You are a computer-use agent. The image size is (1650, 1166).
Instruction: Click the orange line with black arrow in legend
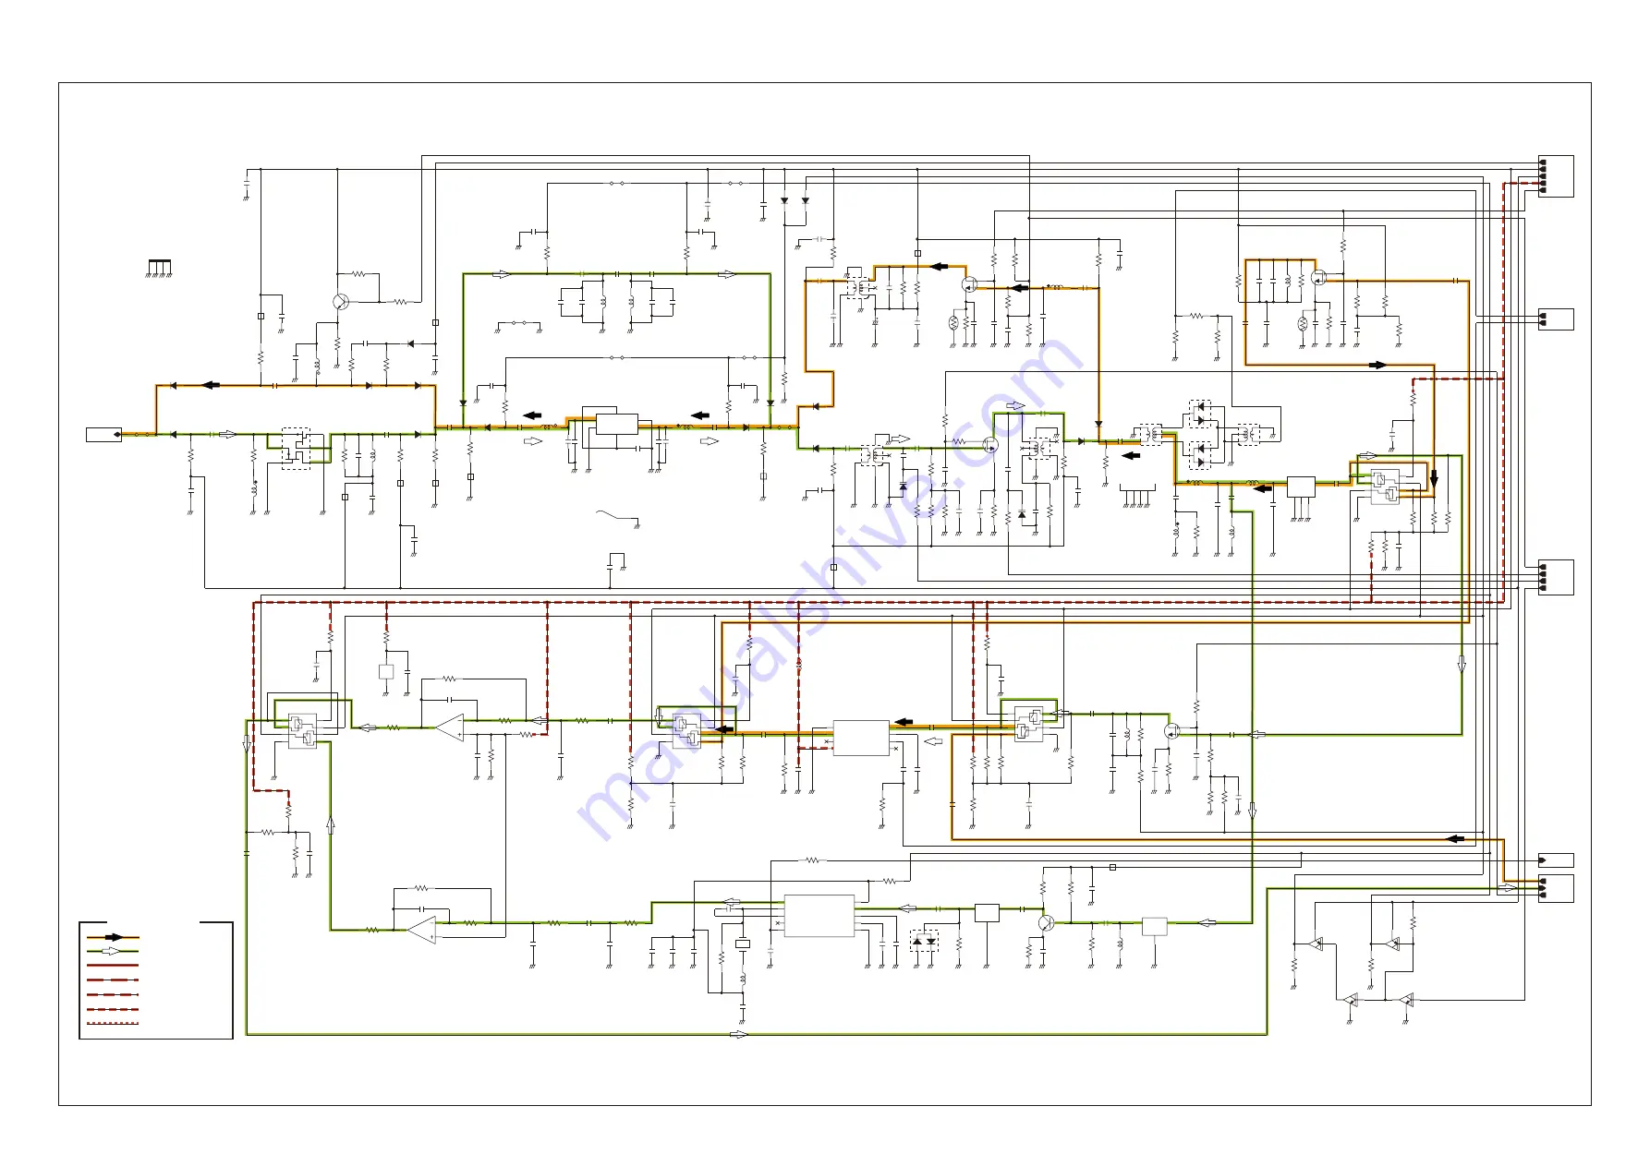pyautogui.click(x=113, y=936)
